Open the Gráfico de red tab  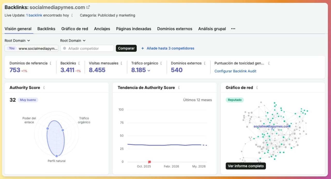coord(75,29)
